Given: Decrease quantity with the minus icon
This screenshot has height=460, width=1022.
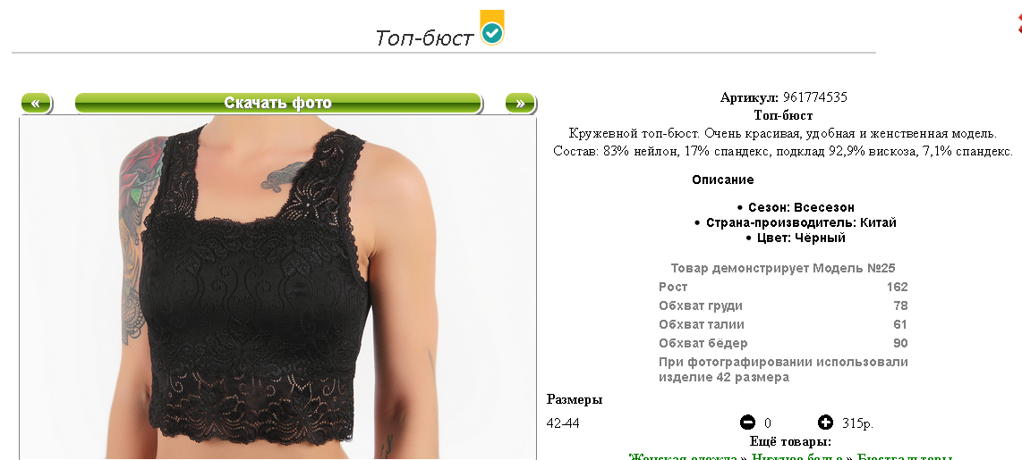Looking at the screenshot, I should pos(747,422).
